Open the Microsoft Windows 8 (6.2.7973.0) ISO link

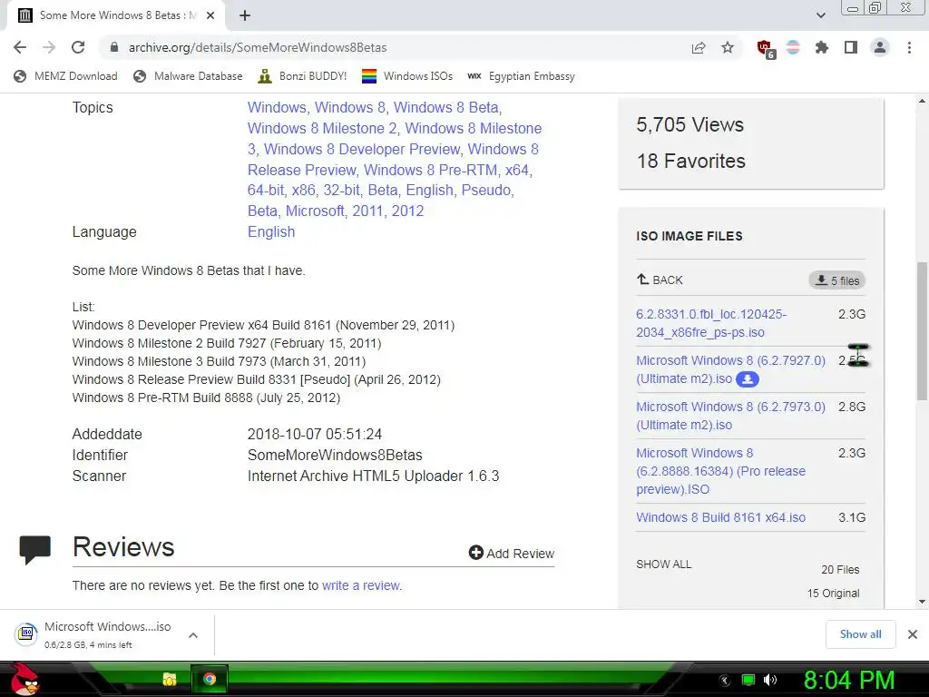[x=730, y=416]
